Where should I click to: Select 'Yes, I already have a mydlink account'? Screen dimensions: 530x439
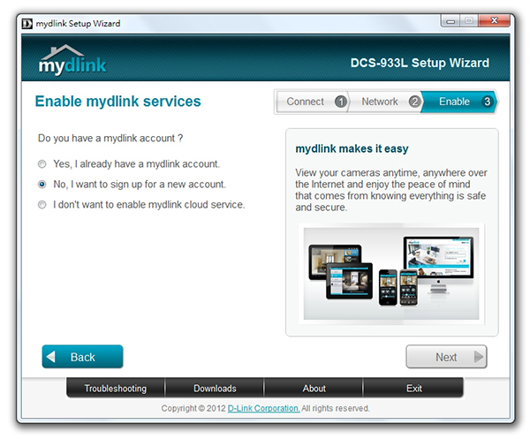pyautogui.click(x=42, y=164)
